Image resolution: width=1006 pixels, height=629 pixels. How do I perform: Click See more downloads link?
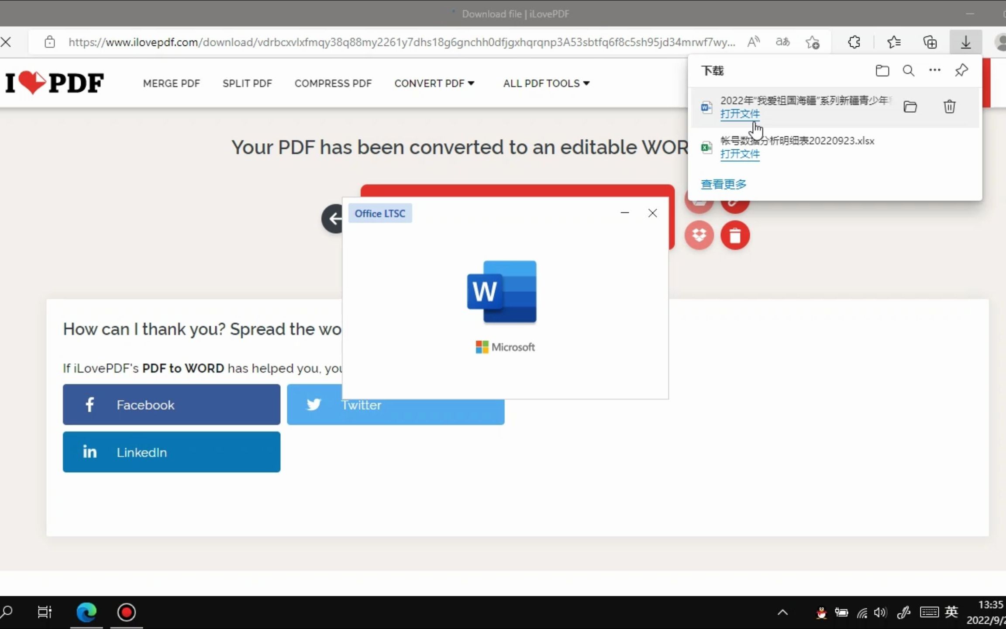723,184
